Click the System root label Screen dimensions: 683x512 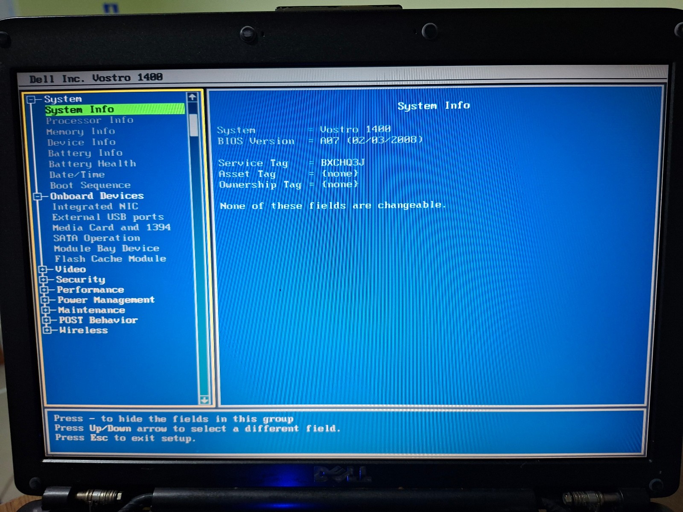click(x=63, y=99)
